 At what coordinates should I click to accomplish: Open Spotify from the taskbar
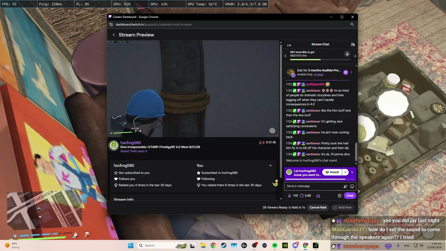click(x=275, y=245)
